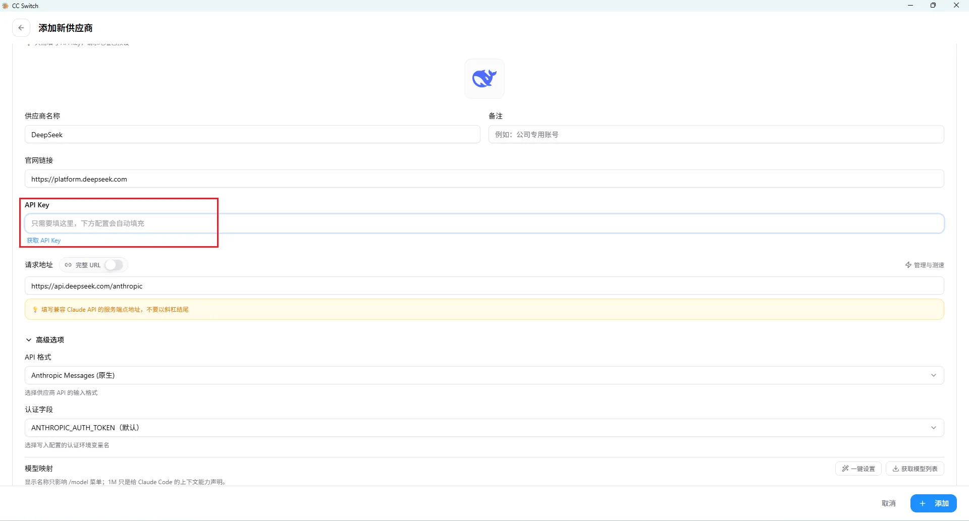The width and height of the screenshot is (969, 521).
Task: Open the API 格式 dropdown
Action: pyautogui.click(x=484, y=375)
